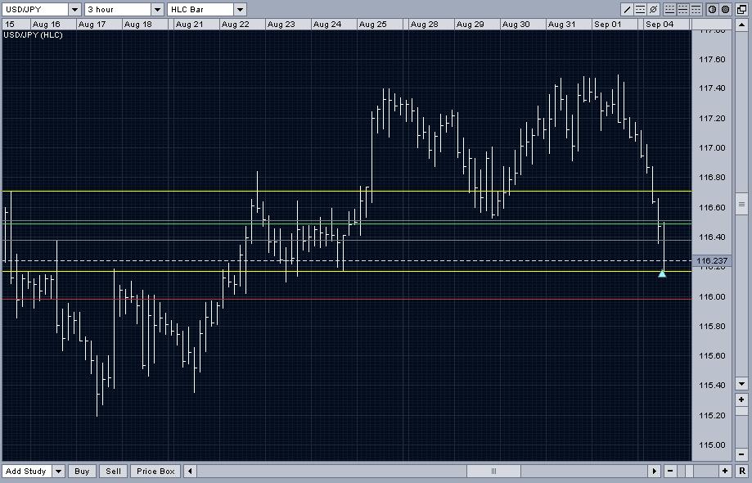Open the USD/JPY symbol dropdown

point(74,9)
